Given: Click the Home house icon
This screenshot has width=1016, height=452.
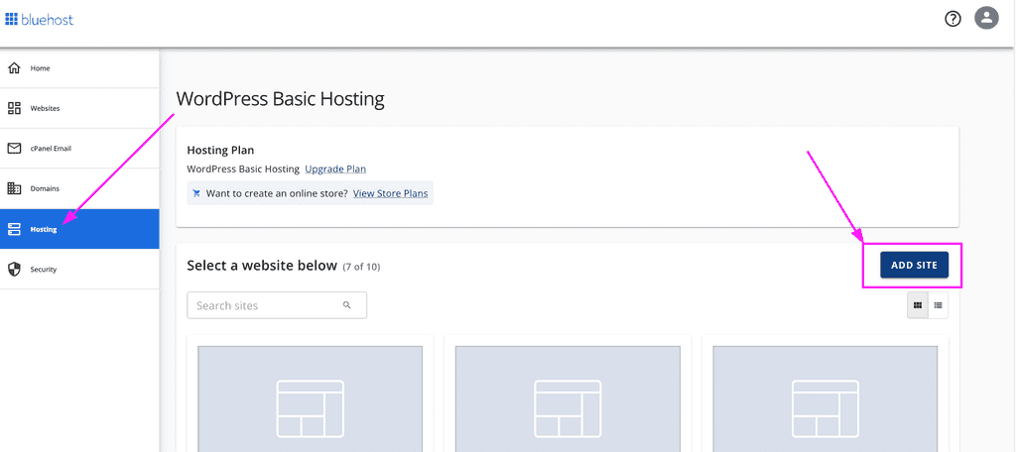Looking at the screenshot, I should point(14,68).
